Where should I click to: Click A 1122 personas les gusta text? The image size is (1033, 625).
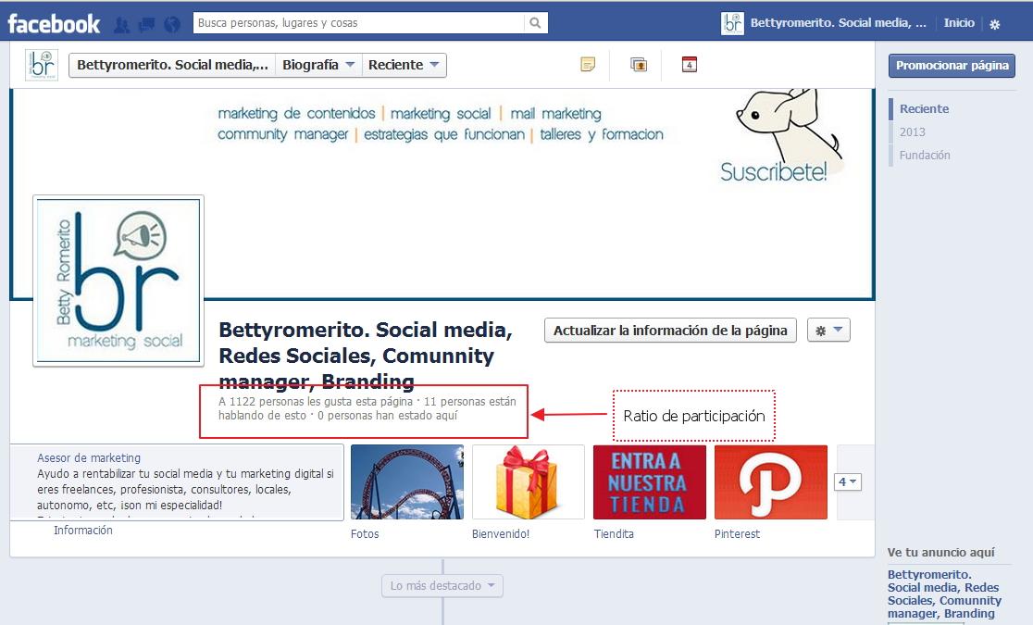[316, 402]
